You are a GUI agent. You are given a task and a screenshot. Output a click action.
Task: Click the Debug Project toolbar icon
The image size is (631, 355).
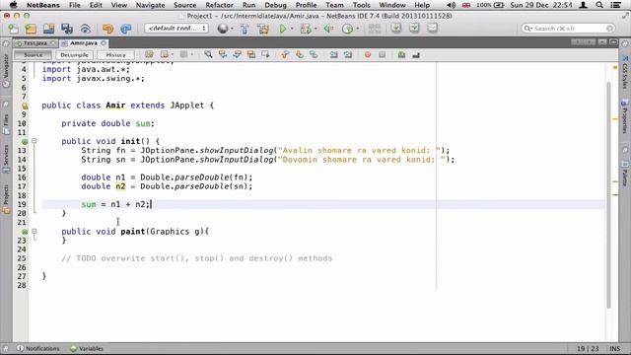pos(306,29)
